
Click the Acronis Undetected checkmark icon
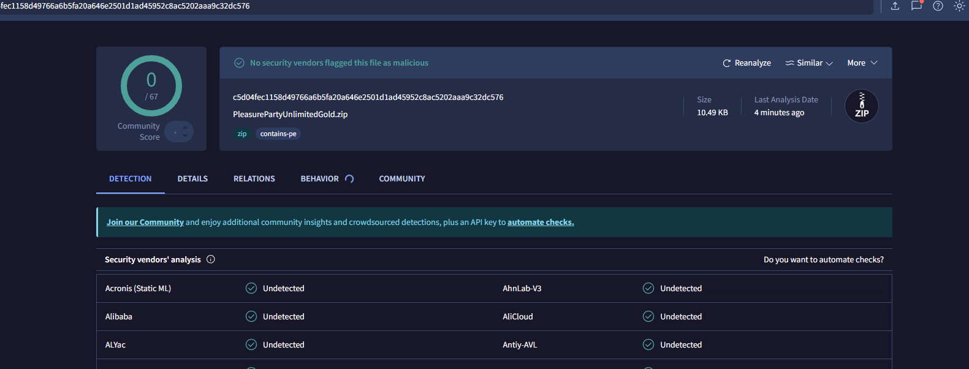tap(251, 288)
